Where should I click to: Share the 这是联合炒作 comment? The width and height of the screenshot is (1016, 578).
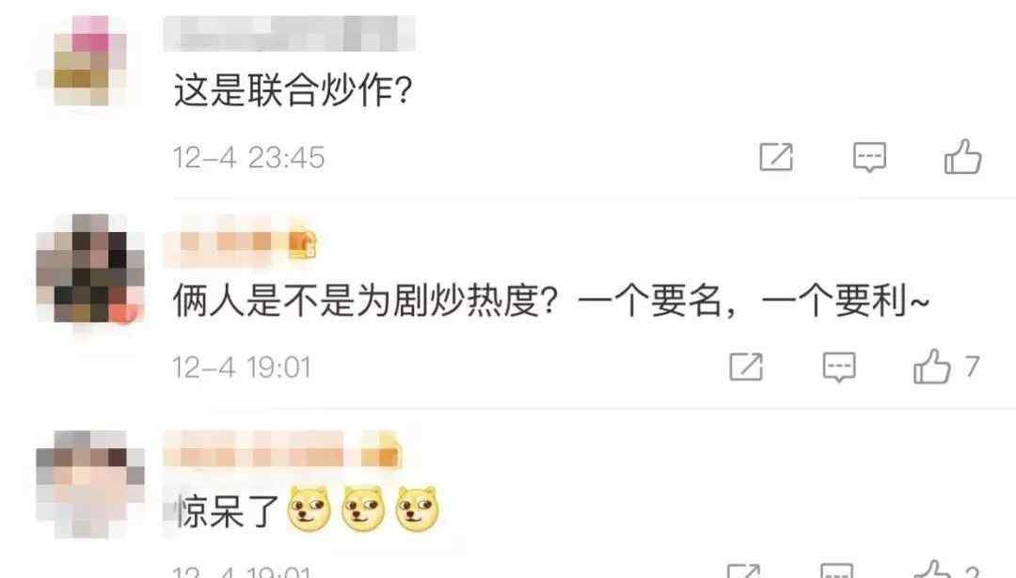(775, 157)
